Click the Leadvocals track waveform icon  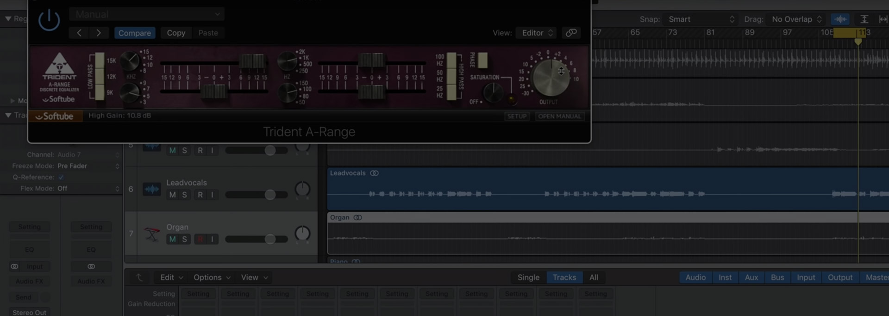pos(151,189)
